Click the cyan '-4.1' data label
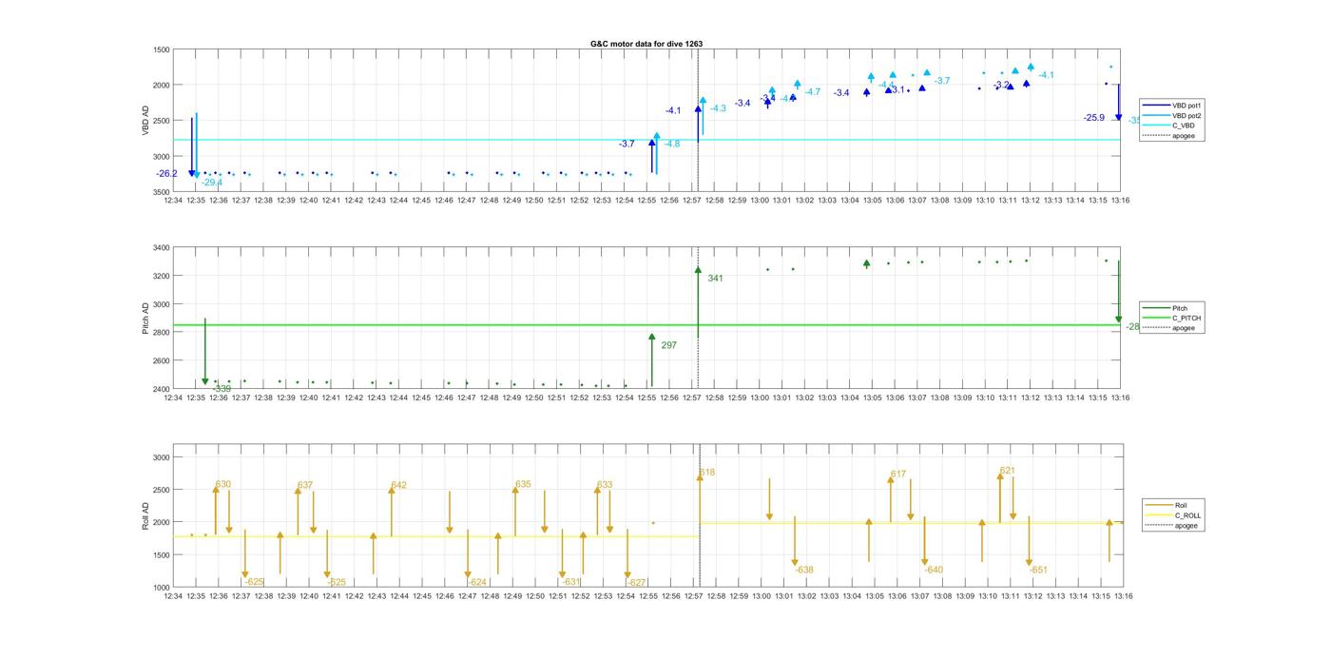Viewport: 1331px width, 659px height. coord(1046,75)
